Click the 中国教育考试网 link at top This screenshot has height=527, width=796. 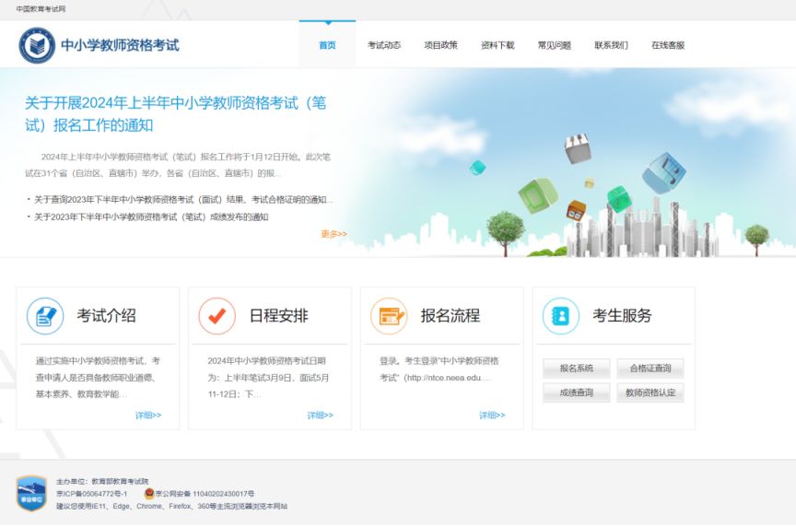pyautogui.click(x=41, y=8)
